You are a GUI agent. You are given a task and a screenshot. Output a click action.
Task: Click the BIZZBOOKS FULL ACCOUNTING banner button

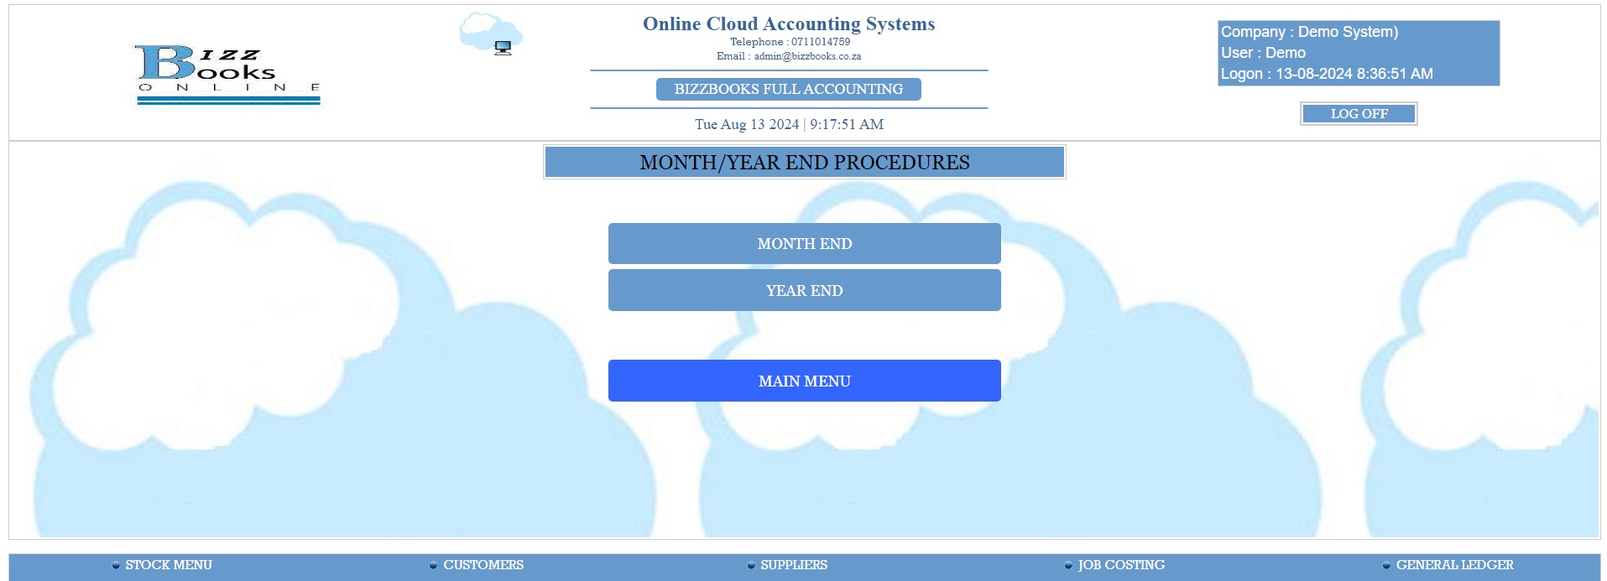[788, 90]
